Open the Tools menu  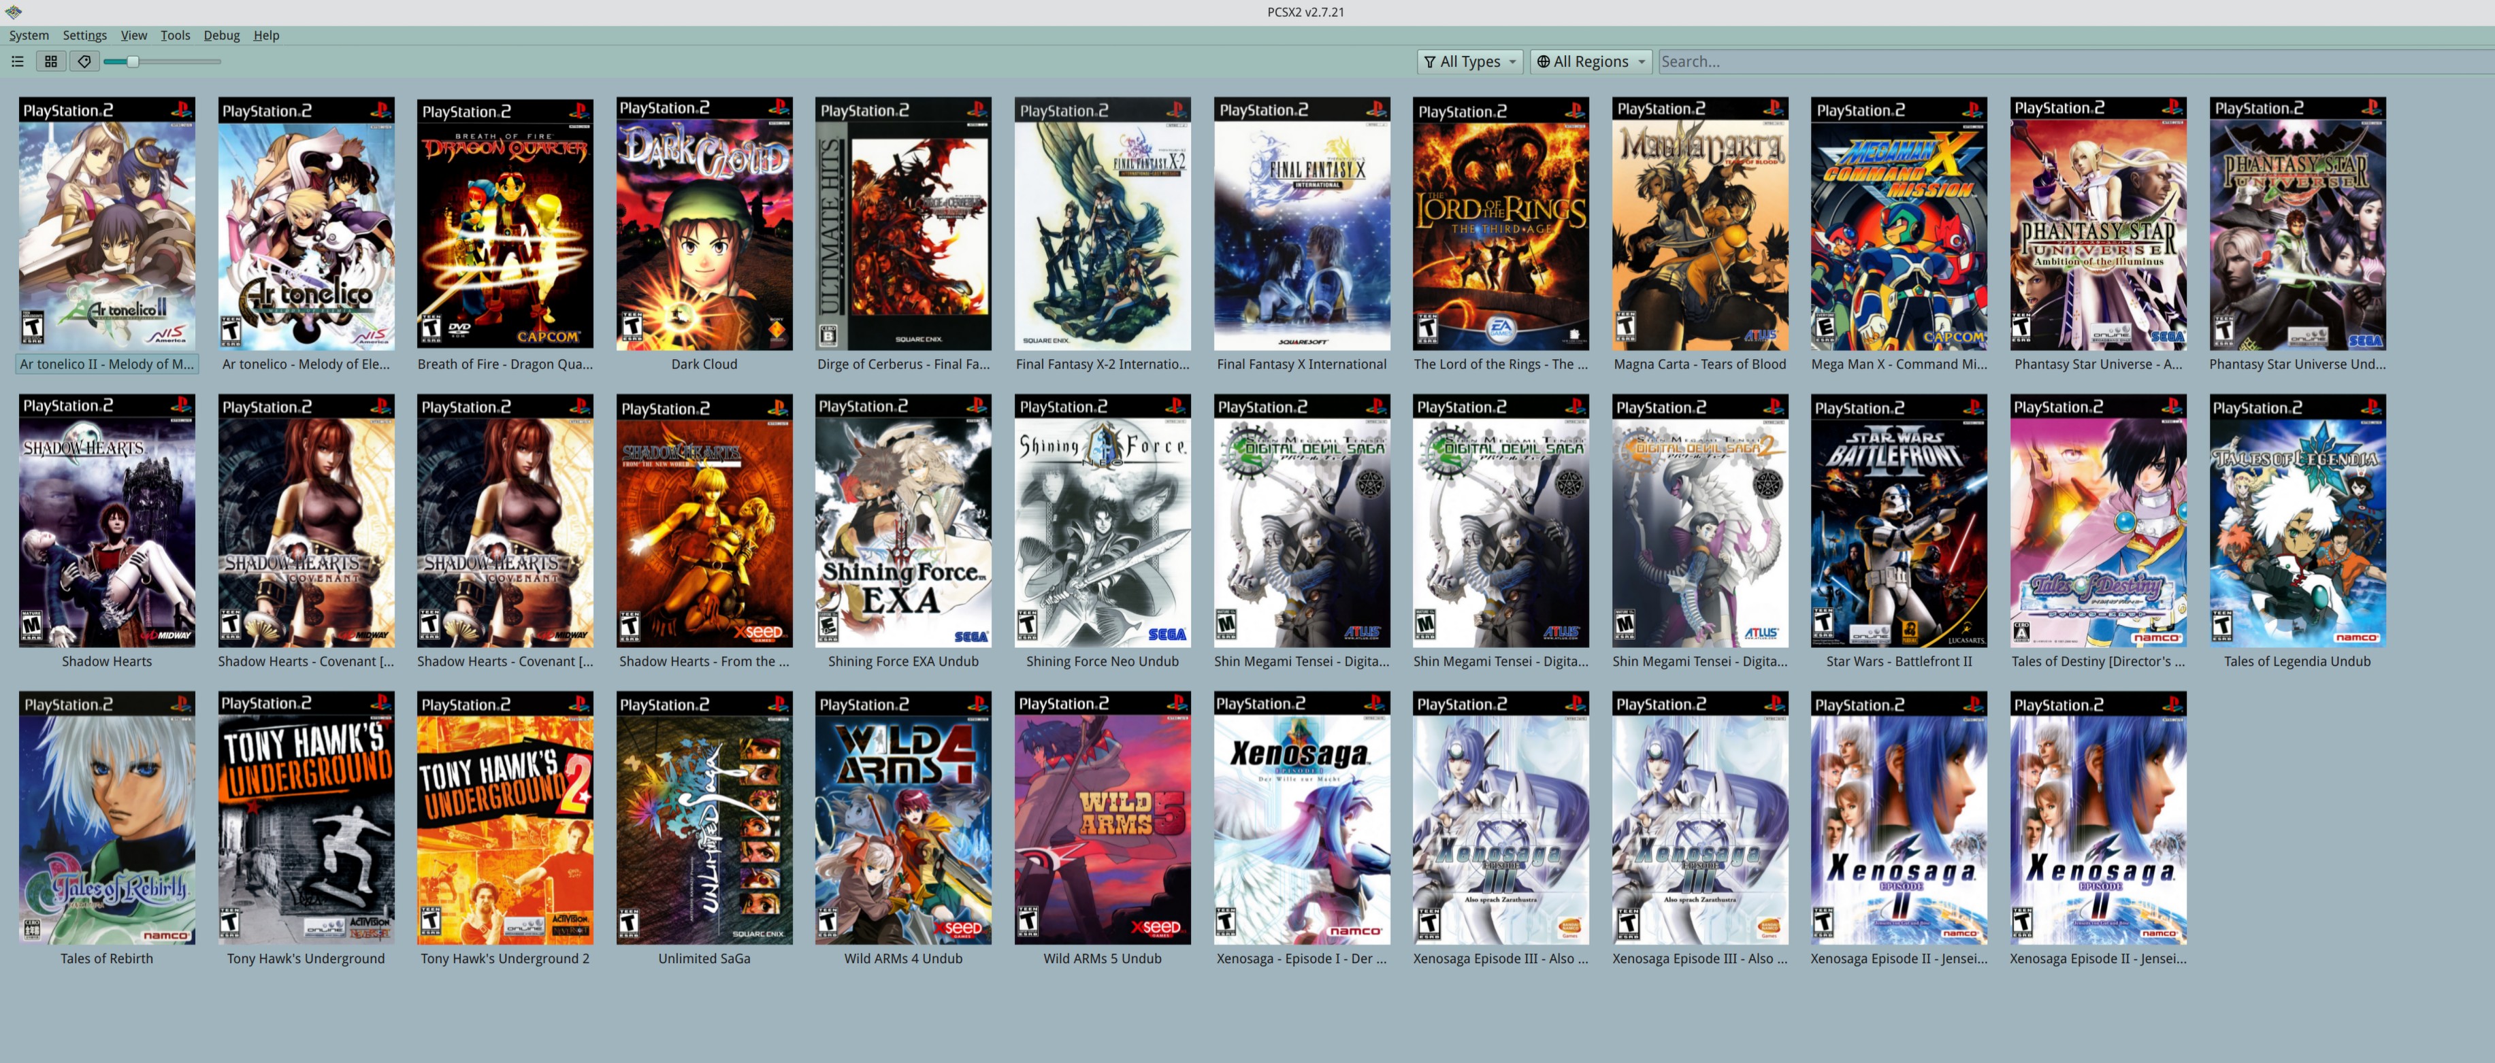pos(174,35)
